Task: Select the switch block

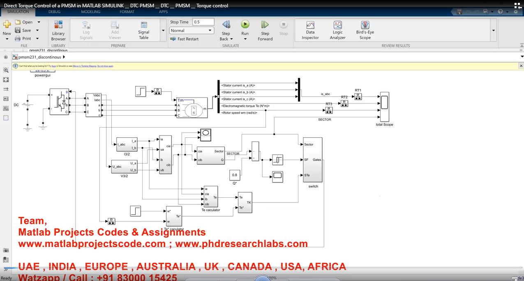Action: click(x=312, y=160)
